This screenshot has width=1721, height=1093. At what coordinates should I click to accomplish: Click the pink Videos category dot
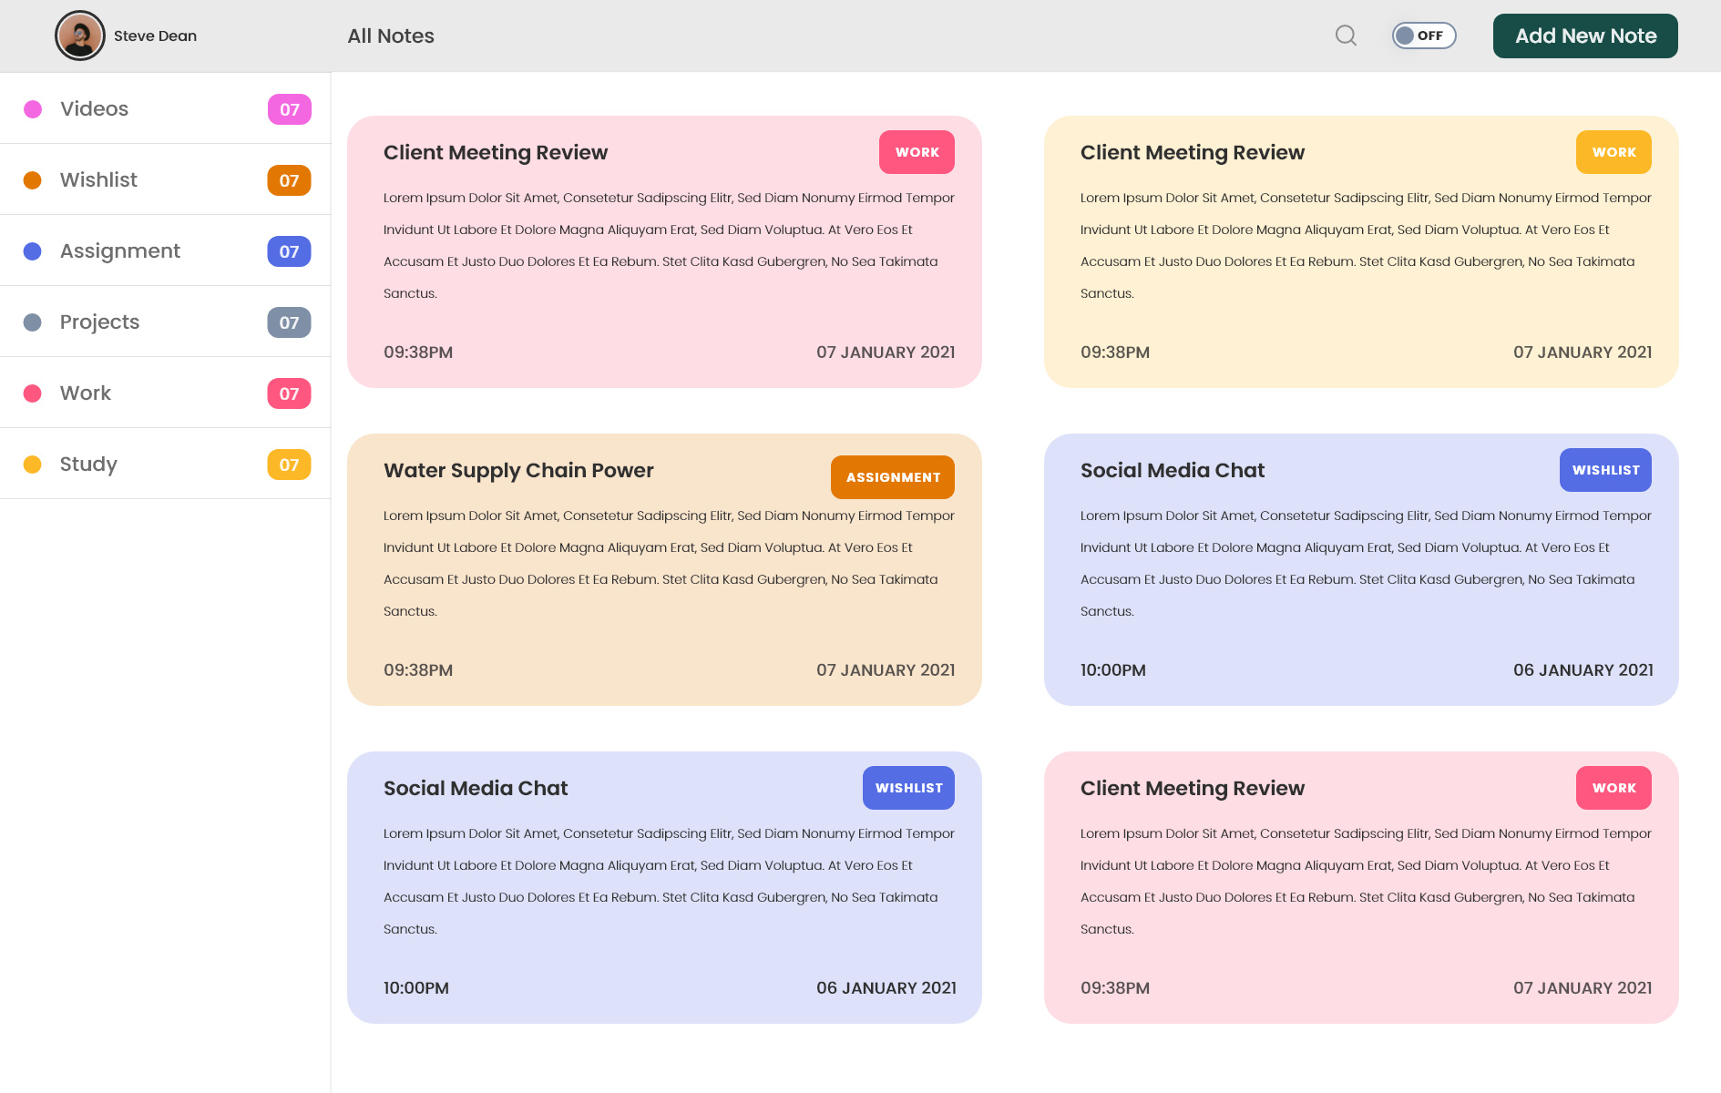33,109
